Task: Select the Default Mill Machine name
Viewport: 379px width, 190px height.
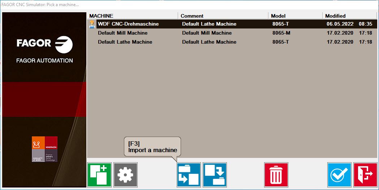Action: pos(122,33)
